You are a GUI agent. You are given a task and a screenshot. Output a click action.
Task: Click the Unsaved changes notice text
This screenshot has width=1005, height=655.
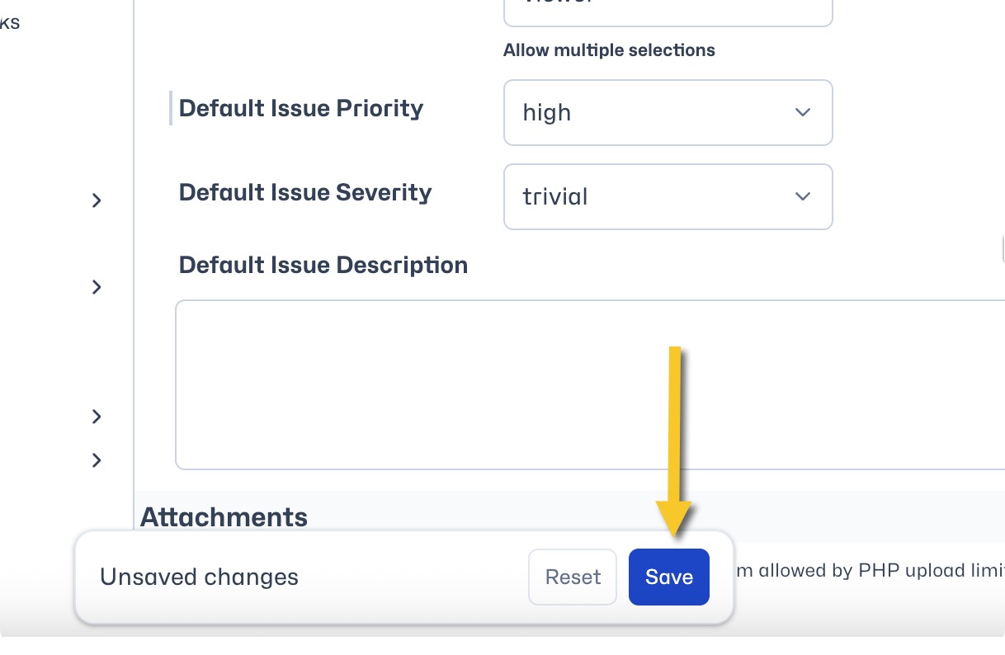pos(199,577)
